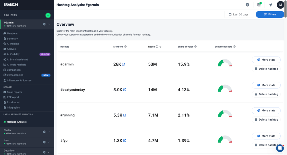Open the notifications icon in the top bar

coord(259,5)
